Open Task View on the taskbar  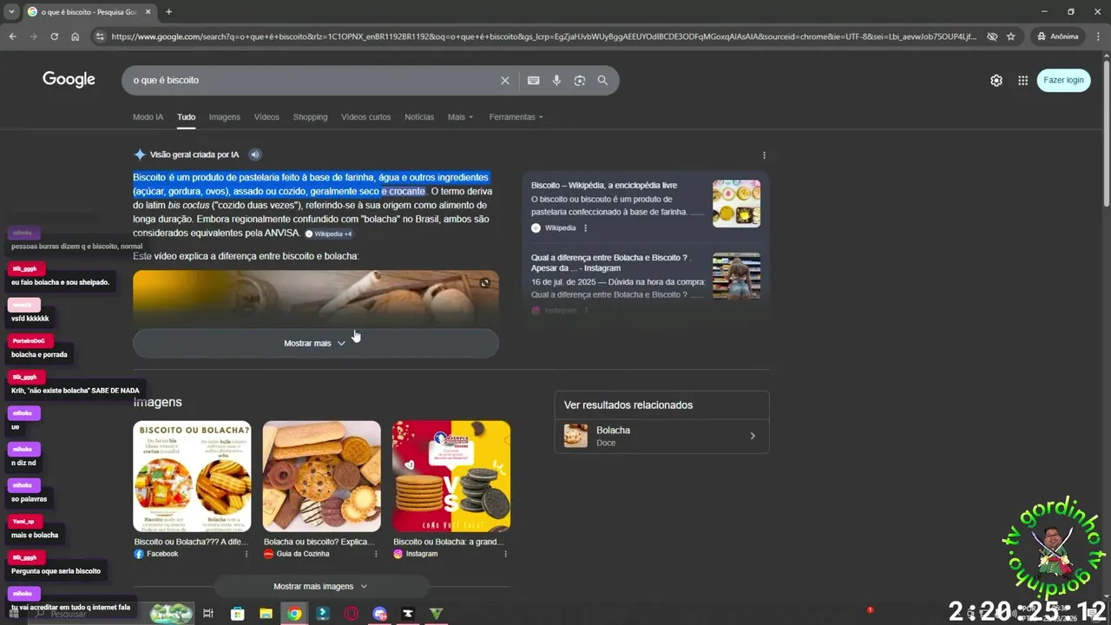tap(208, 614)
